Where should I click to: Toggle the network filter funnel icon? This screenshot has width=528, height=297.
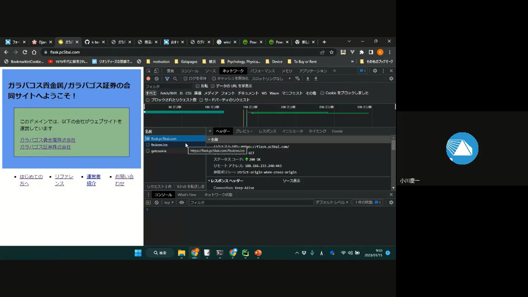[167, 79]
